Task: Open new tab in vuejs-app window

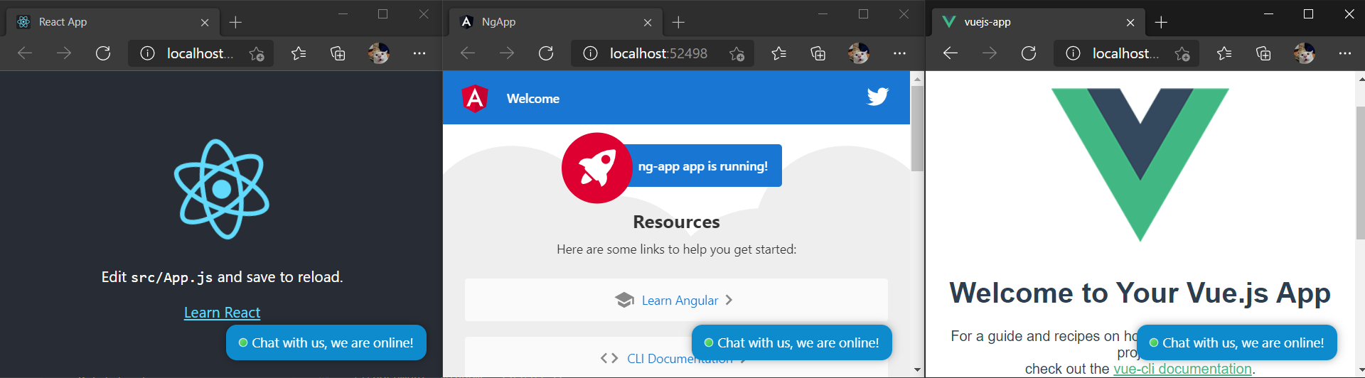Action: tap(1162, 23)
